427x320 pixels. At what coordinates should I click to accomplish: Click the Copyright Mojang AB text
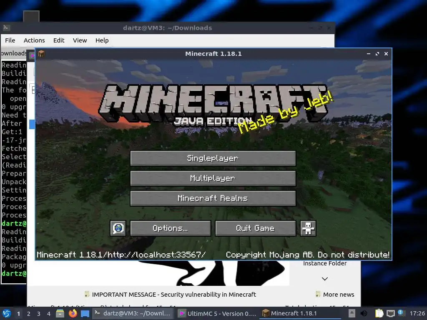307,255
